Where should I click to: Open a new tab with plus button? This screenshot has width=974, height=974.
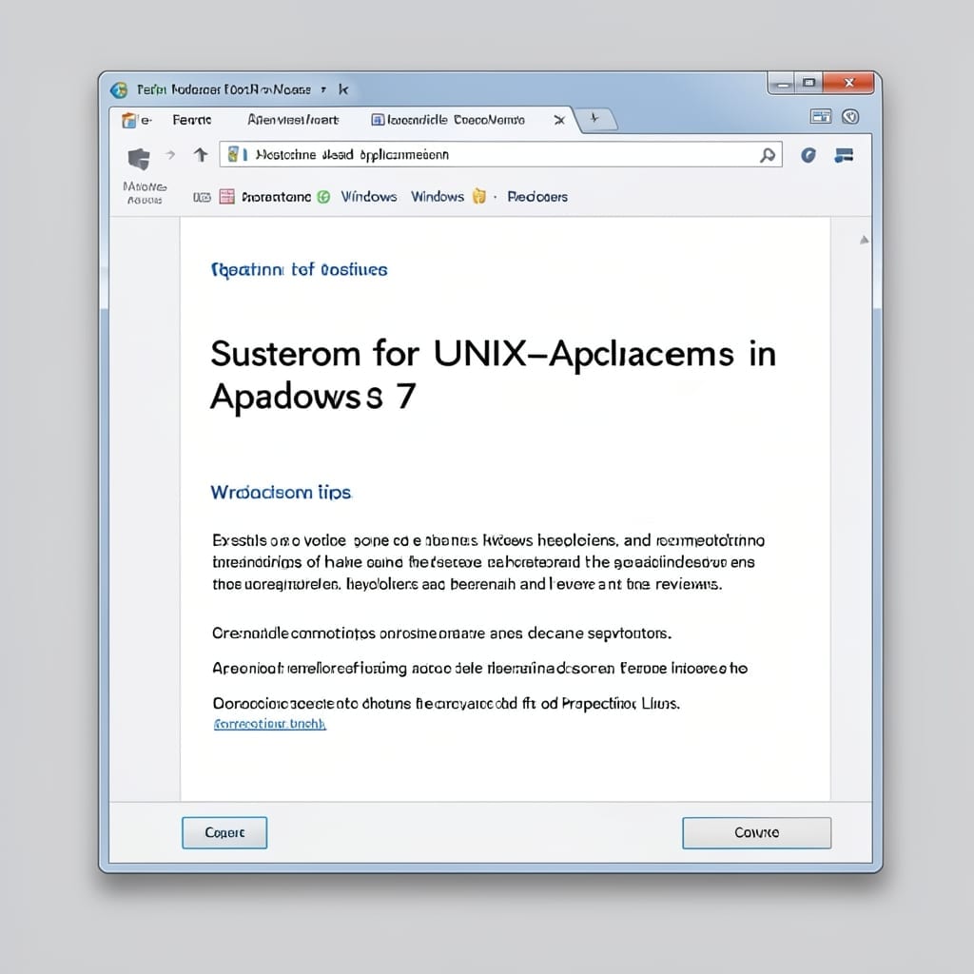point(595,118)
